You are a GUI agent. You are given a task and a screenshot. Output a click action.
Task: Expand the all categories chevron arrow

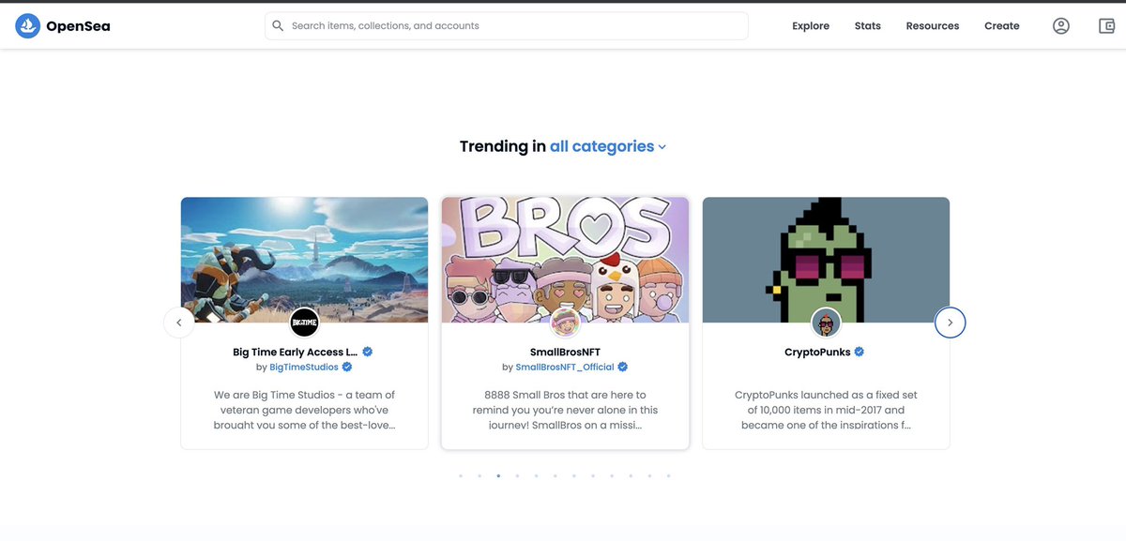point(662,147)
